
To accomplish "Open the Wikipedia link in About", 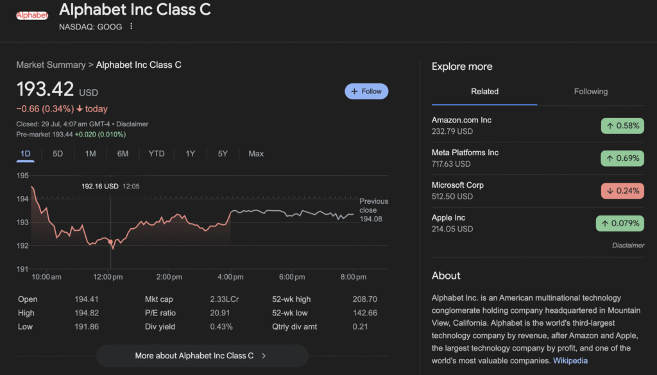I will pyautogui.click(x=570, y=360).
